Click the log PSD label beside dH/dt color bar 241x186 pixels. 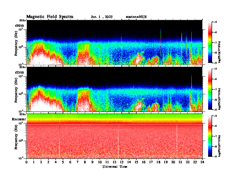coord(220,52)
